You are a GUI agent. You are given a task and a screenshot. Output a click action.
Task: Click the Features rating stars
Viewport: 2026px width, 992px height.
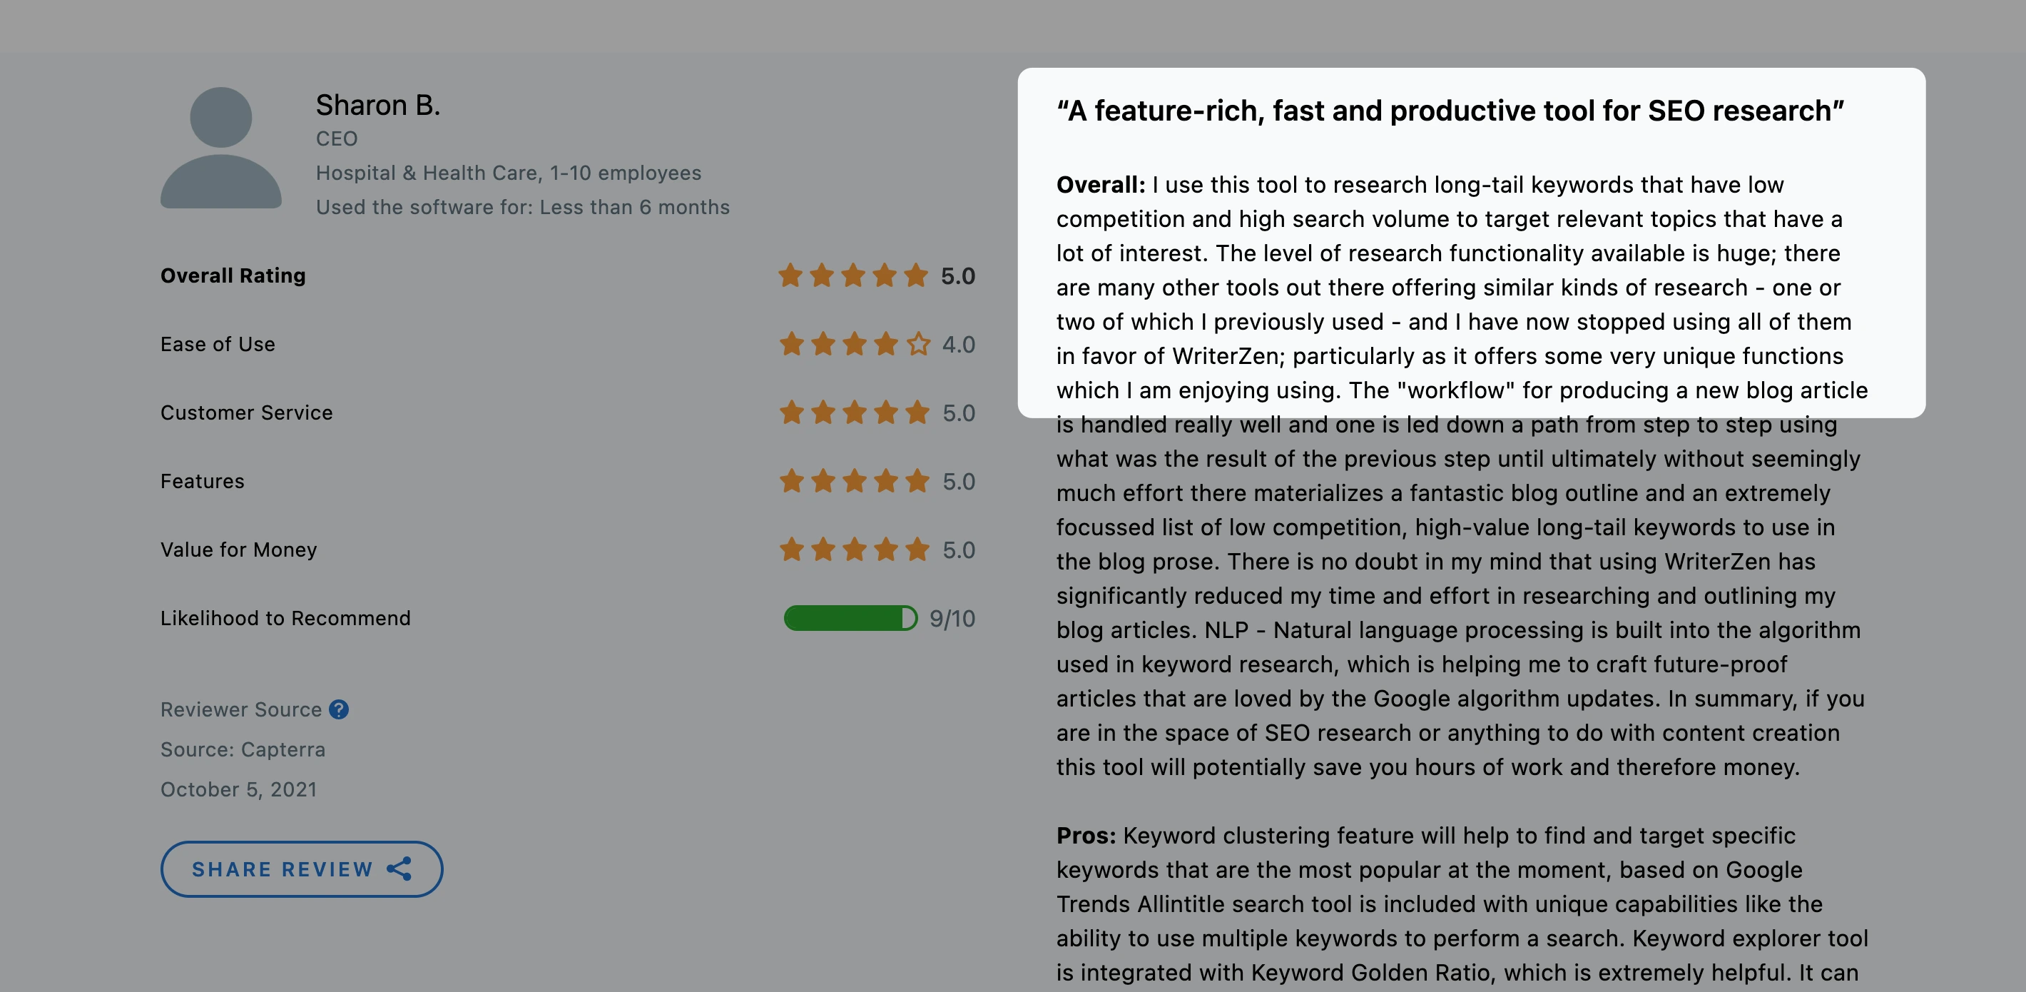855,482
